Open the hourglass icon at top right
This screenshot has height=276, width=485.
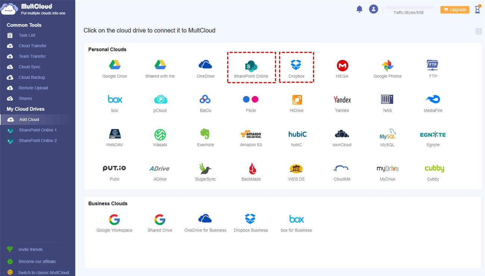click(478, 9)
